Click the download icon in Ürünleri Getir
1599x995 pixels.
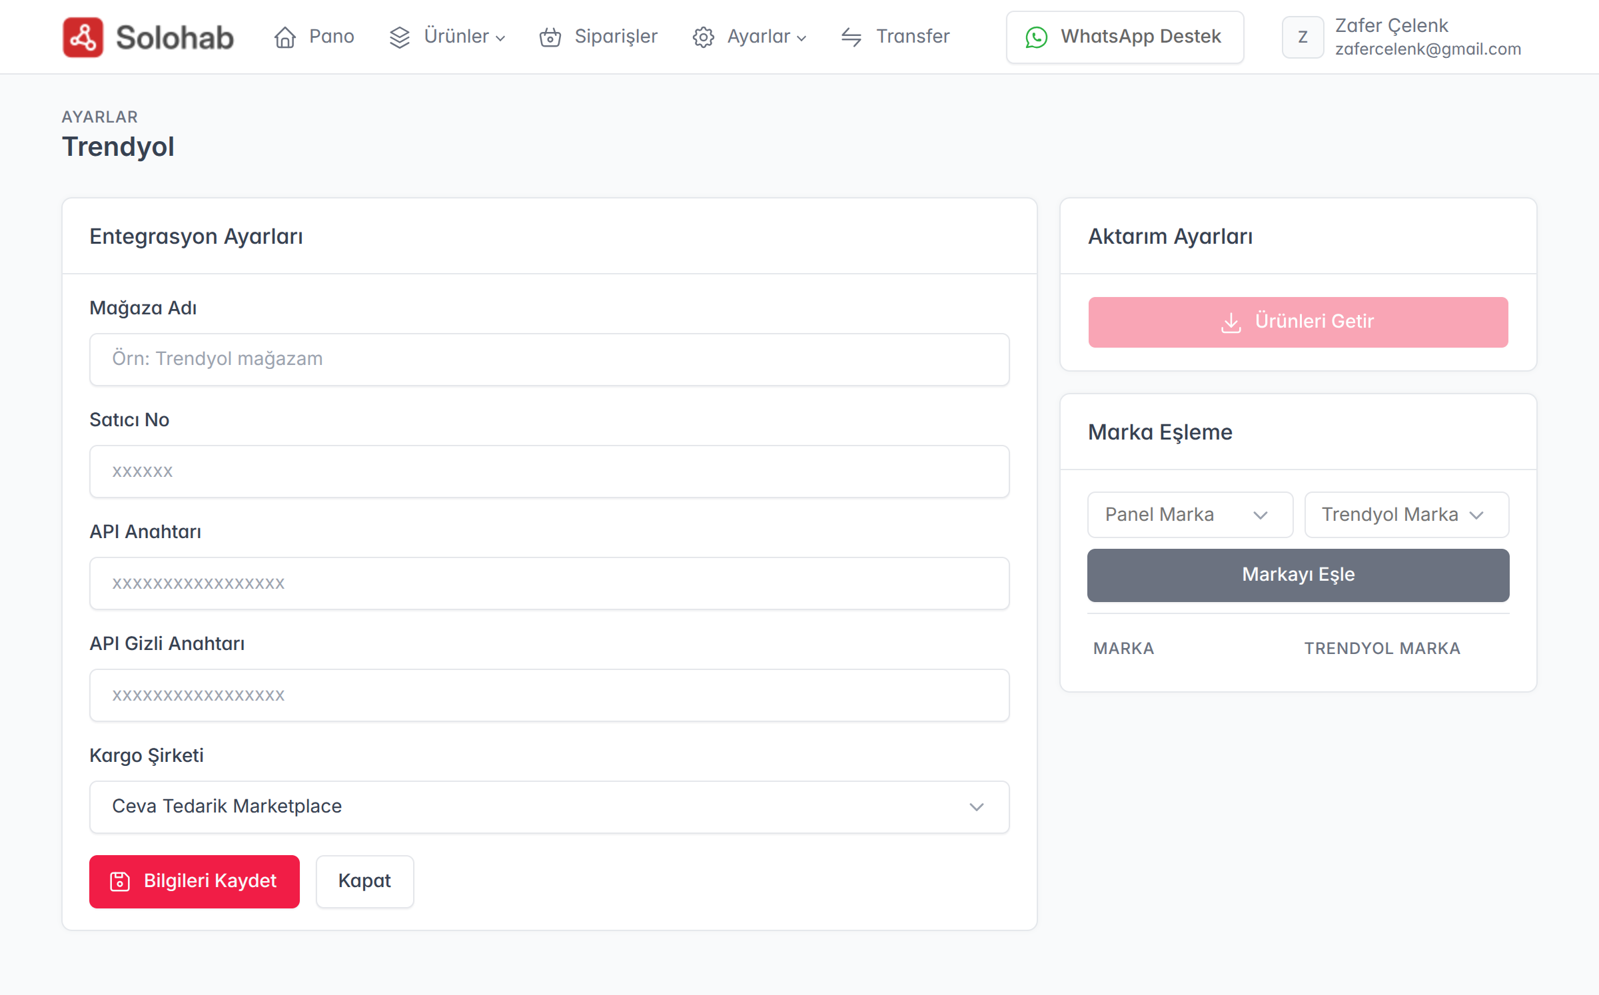coord(1231,322)
